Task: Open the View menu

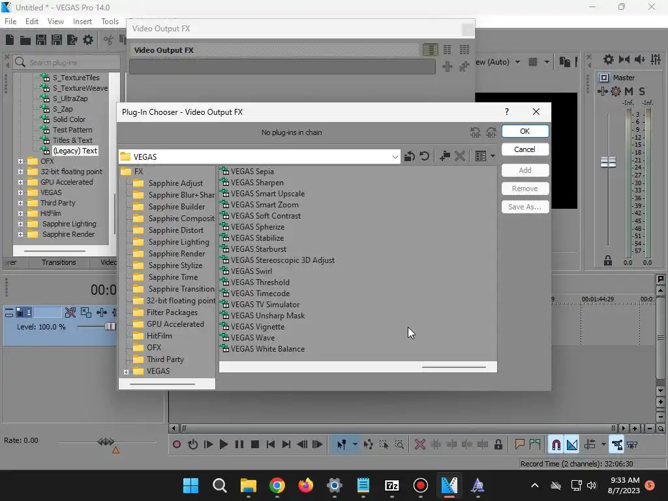Action: 55,22
